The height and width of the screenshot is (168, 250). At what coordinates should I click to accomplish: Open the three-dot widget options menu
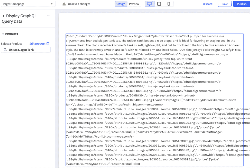pos(48,16)
